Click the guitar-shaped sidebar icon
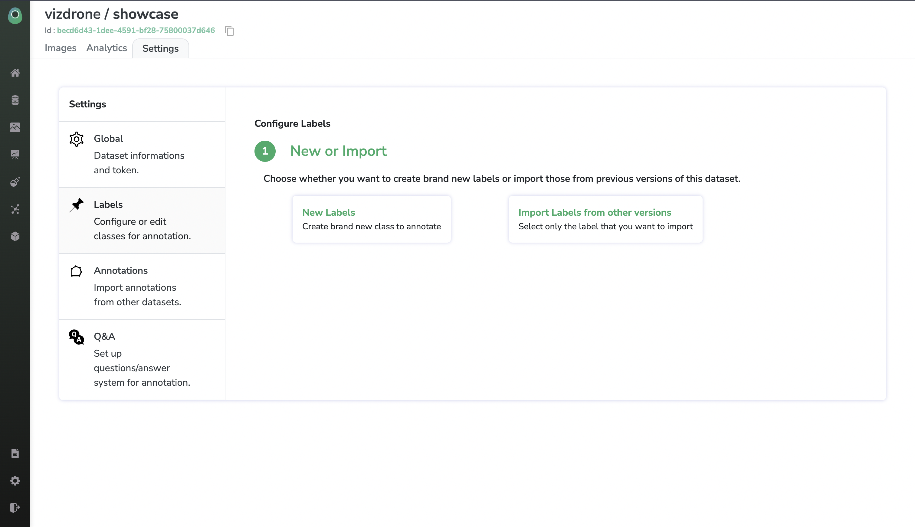The width and height of the screenshot is (915, 527). pos(15,182)
